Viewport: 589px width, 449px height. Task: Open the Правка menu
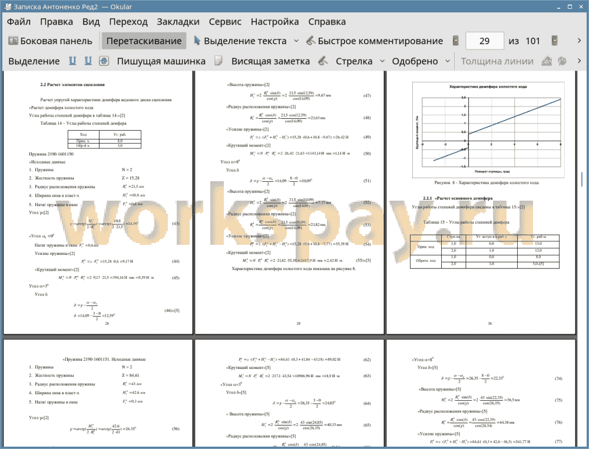(57, 22)
